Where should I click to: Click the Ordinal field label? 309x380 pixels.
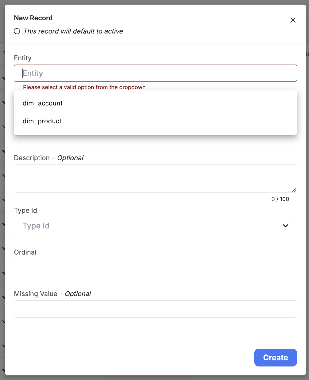click(25, 252)
